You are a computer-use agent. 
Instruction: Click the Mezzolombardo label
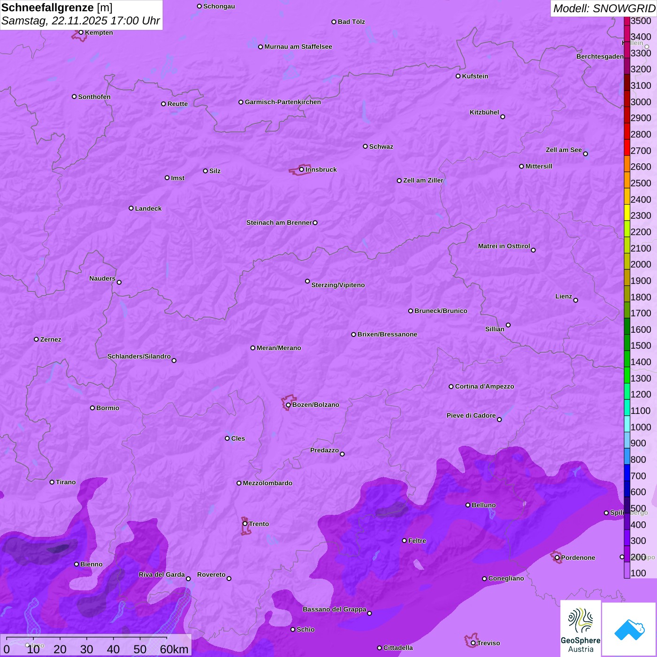267,483
